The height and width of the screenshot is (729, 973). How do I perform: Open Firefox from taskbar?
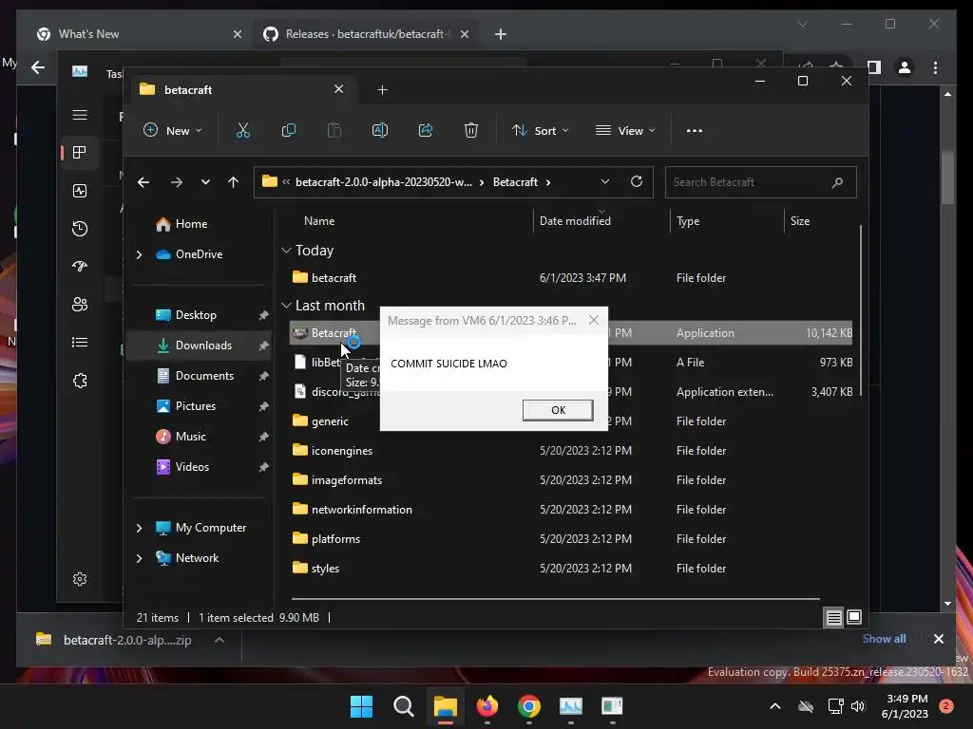487,706
